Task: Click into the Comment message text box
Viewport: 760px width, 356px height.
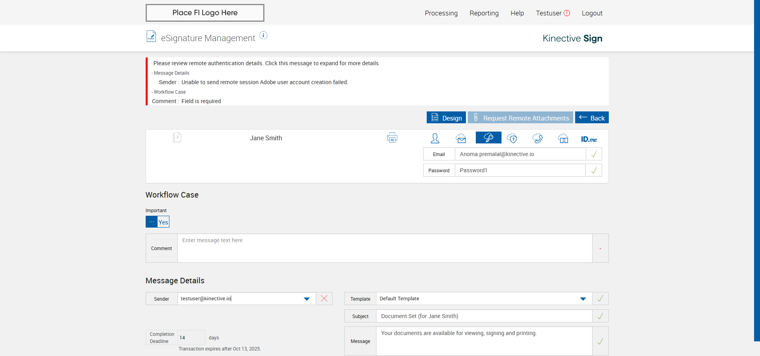Action: [384, 248]
